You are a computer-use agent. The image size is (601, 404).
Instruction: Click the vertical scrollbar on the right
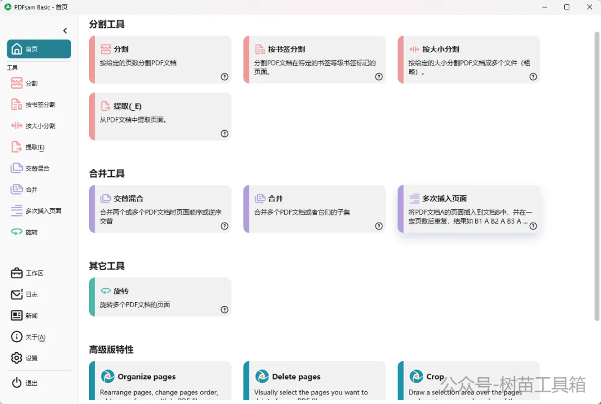(597, 176)
